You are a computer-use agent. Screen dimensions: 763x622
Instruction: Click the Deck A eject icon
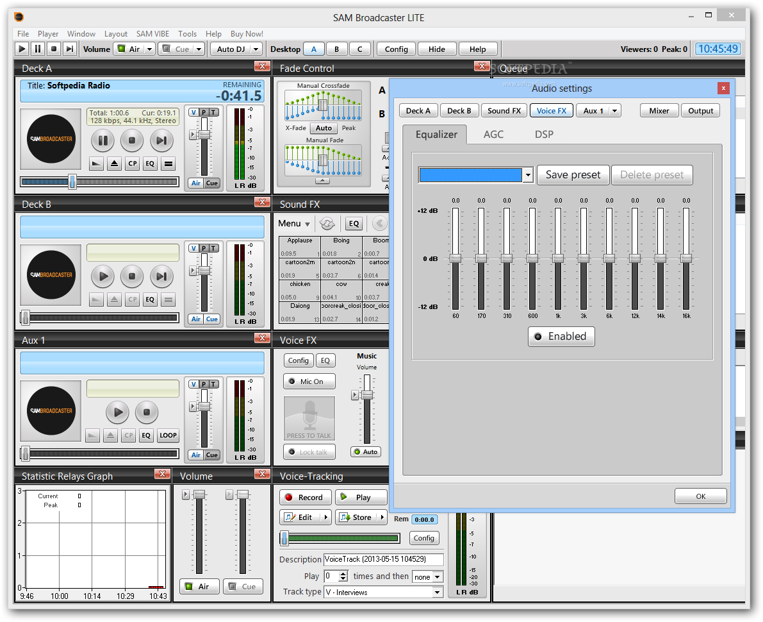point(114,164)
